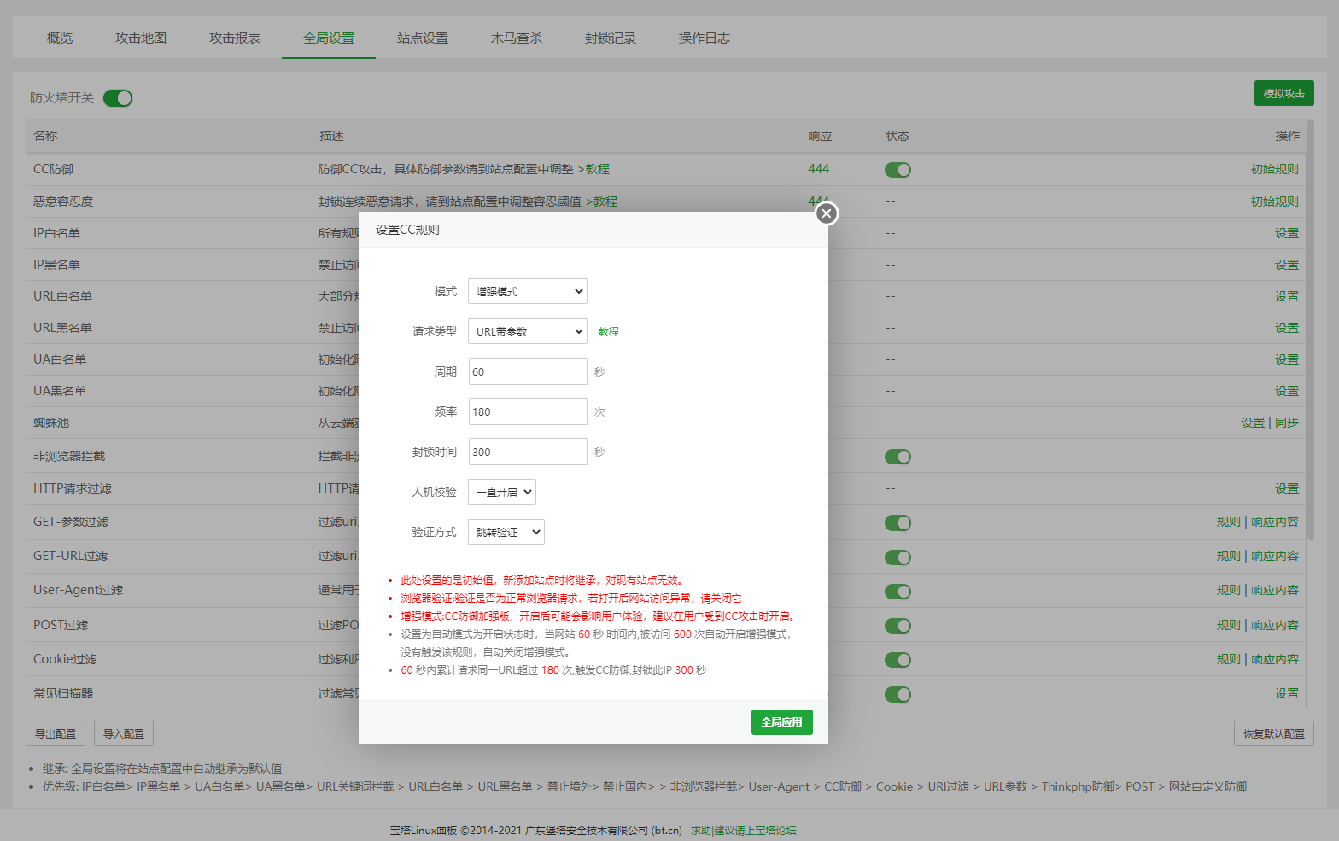
Task: Open the 人机校验 dropdown
Action: pyautogui.click(x=501, y=492)
